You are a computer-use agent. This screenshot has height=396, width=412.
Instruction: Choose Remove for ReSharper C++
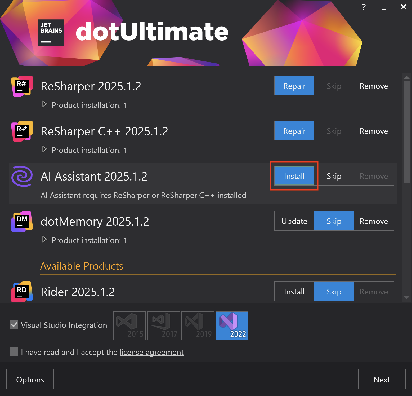(x=374, y=131)
